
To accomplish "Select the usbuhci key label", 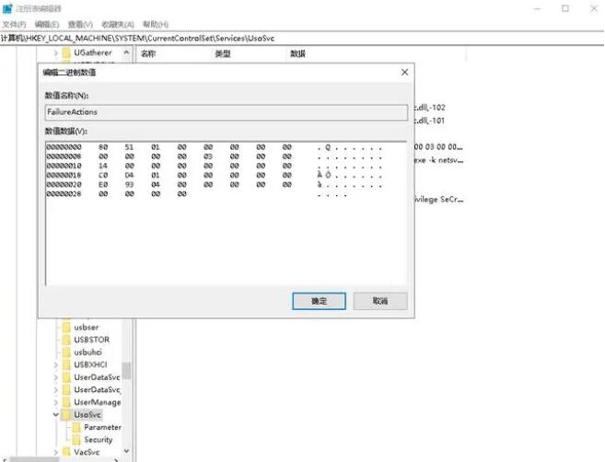I will tap(88, 352).
